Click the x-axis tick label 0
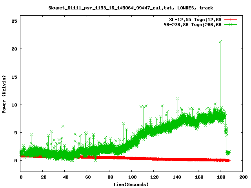Screen dimensions: 251x188 click(21, 177)
